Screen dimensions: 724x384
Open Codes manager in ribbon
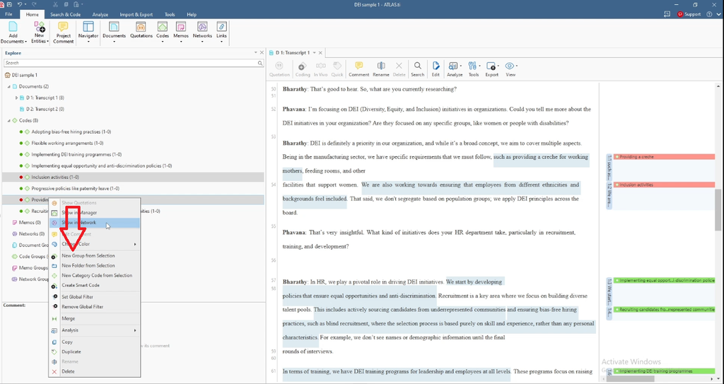pyautogui.click(x=163, y=33)
